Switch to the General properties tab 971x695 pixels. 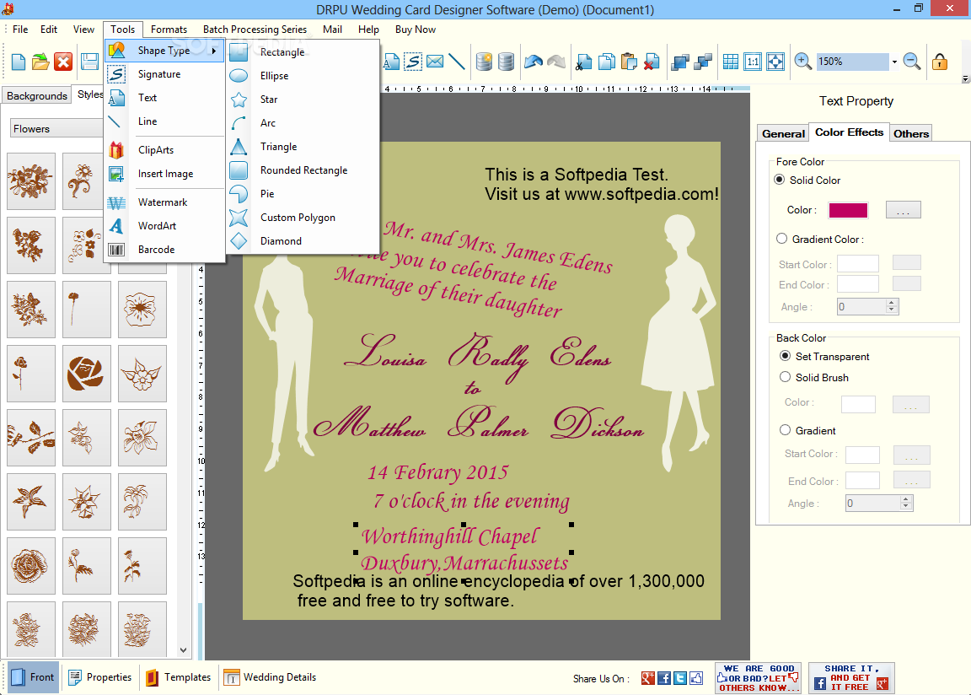tap(783, 133)
